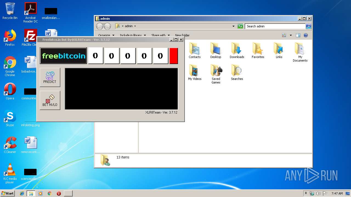This screenshot has height=197, width=351.
Task: Click the Action Center flag tray icon
Action: coord(325,193)
